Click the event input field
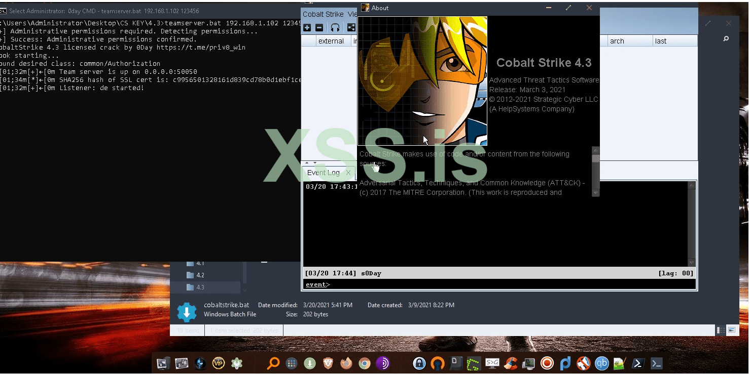Screen dimensions: 750x374 pyautogui.click(x=456, y=284)
